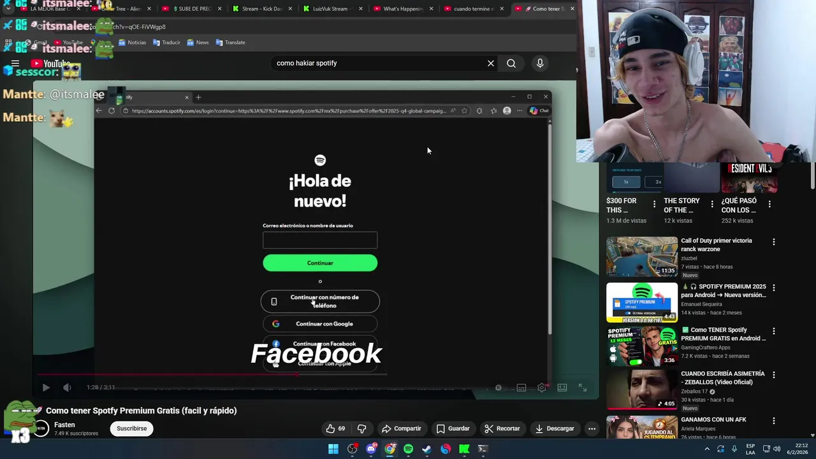Open the YouTube hamburger guide menu
This screenshot has width=816, height=459.
15,63
